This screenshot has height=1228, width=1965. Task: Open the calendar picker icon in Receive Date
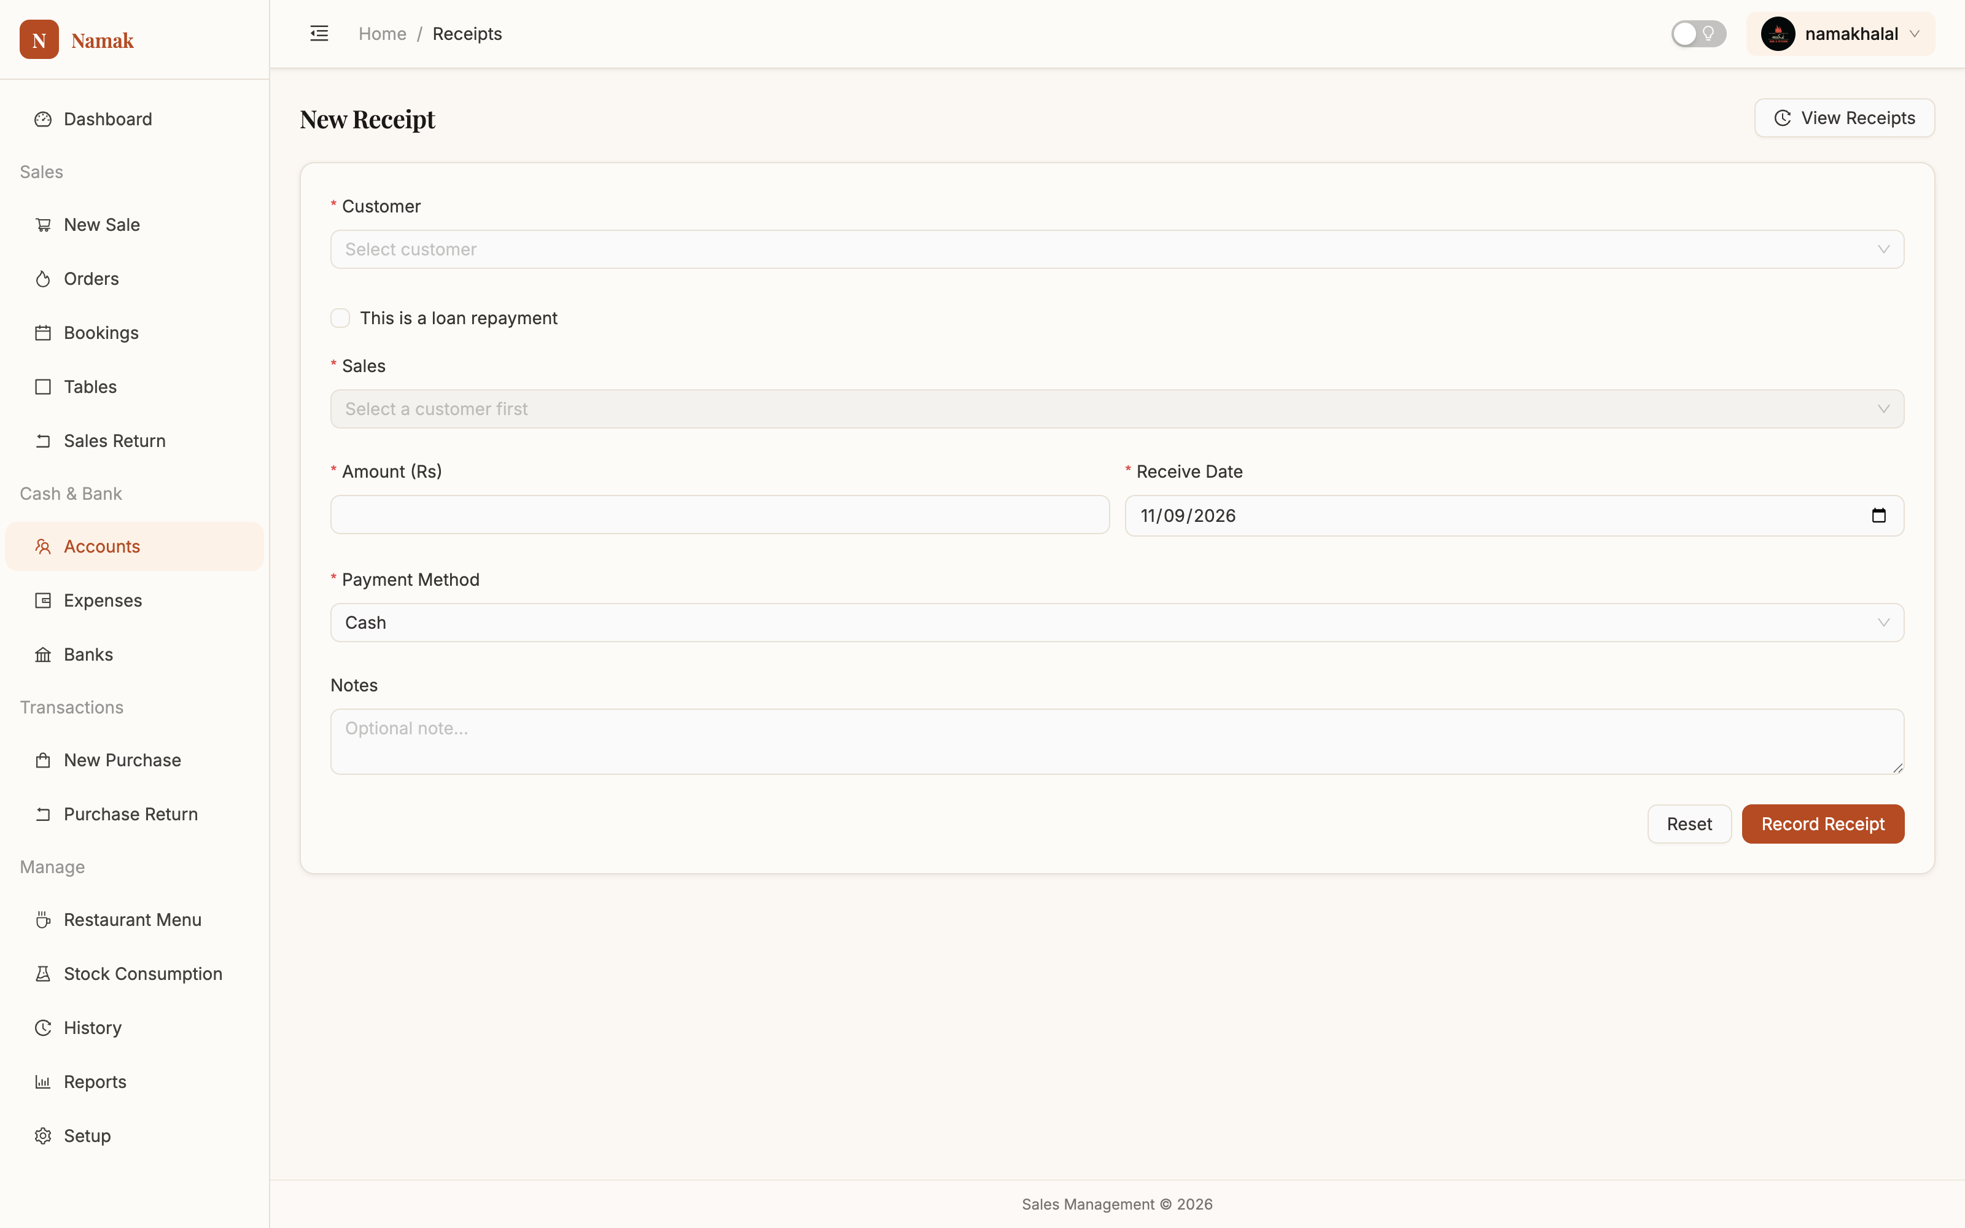coord(1878,516)
